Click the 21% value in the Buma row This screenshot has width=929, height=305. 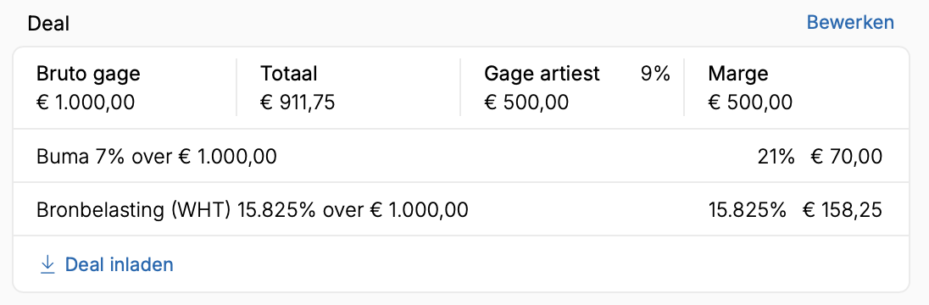pyautogui.click(x=776, y=157)
